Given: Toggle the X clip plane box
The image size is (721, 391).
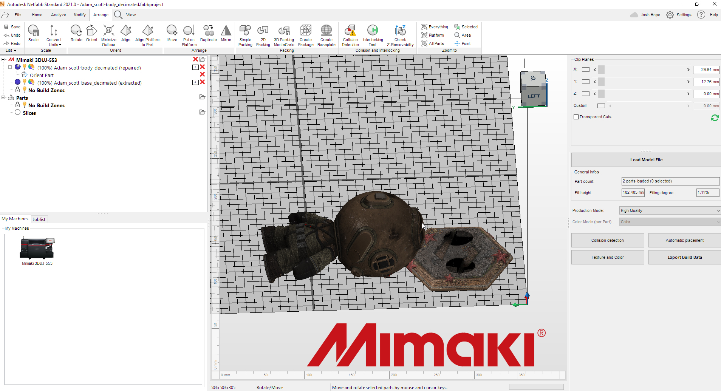Looking at the screenshot, I should tap(586, 70).
